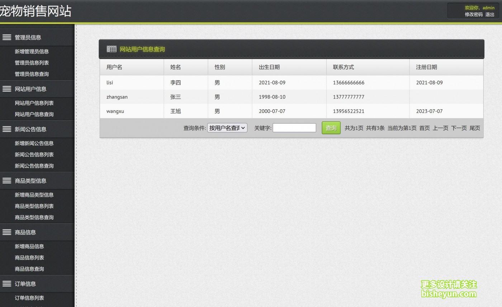Open 管理员信息查询 in sidebar
502x307 pixels.
pos(32,74)
